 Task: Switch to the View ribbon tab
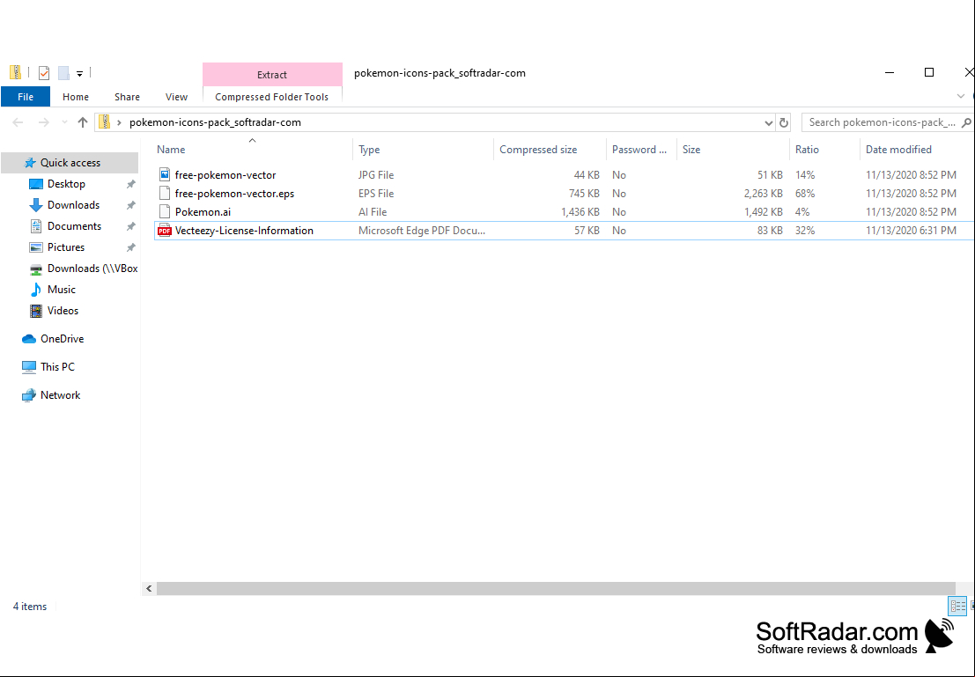click(177, 97)
